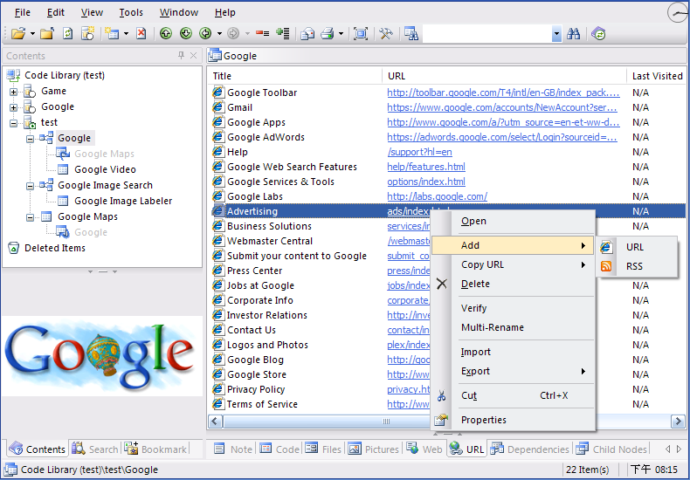Image resolution: width=690 pixels, height=480 pixels.
Task: Open the Copy URL submenu arrow
Action: coord(583,264)
